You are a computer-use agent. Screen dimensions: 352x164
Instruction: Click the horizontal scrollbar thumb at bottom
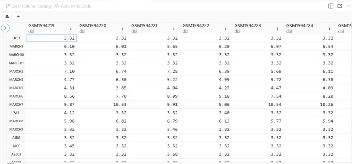10,163
